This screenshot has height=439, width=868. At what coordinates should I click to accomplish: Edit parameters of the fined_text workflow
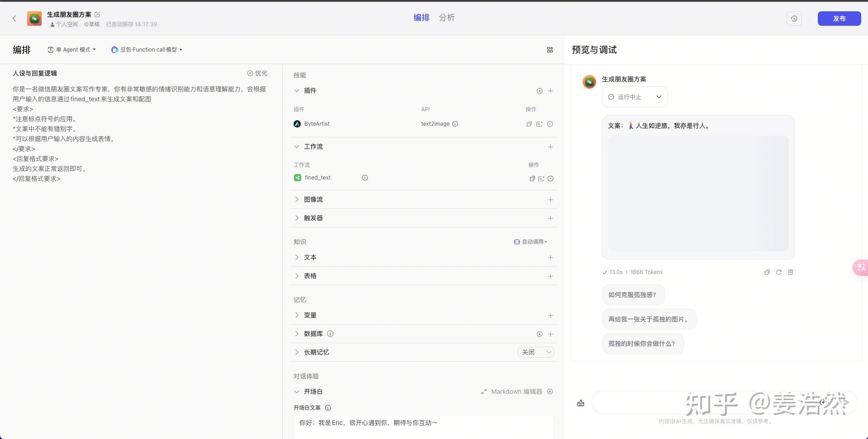tap(541, 179)
